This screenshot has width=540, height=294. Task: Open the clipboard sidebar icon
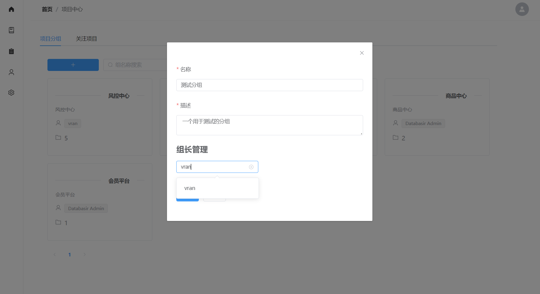point(11,51)
